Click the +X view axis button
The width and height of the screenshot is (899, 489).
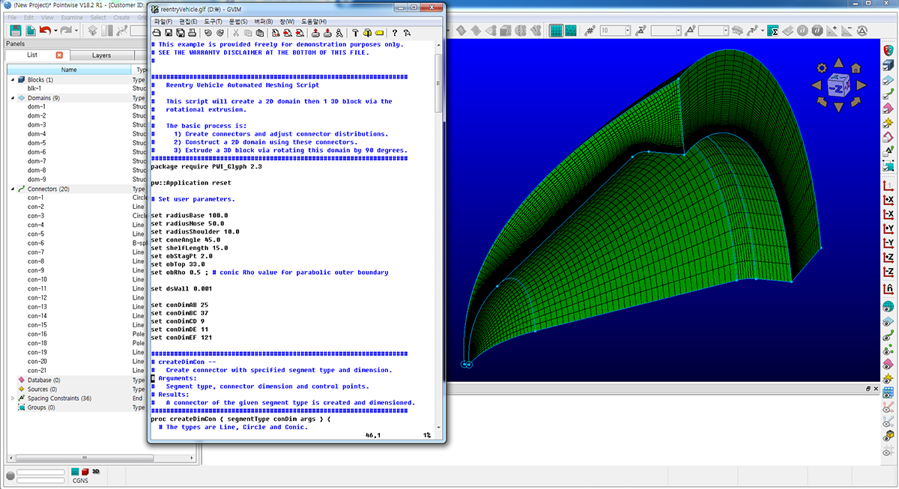pyautogui.click(x=888, y=200)
